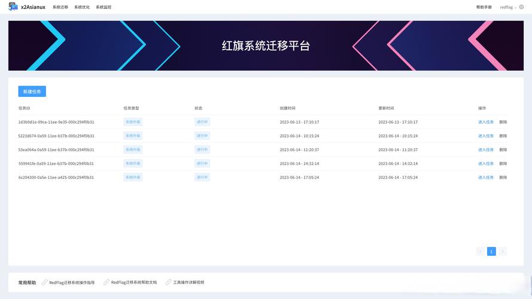The height and width of the screenshot is (299, 532).
Task: Enter task 6c204300 via 进入任务
Action: coord(486,178)
